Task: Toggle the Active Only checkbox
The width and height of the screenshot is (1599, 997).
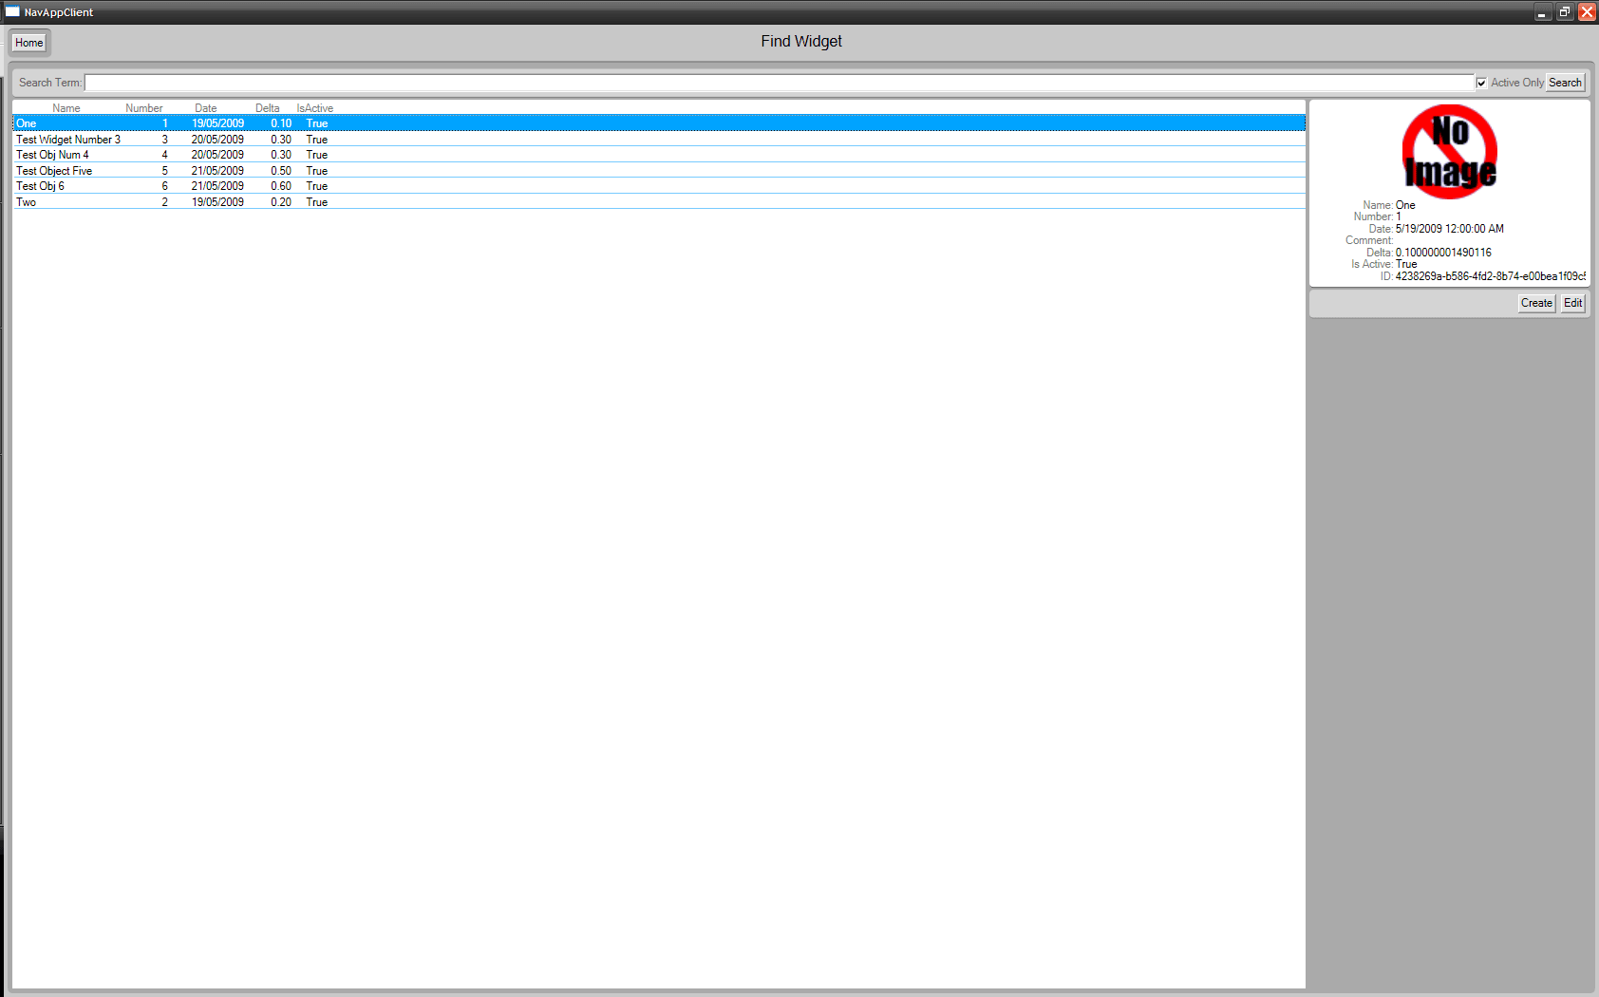Action: click(1481, 83)
